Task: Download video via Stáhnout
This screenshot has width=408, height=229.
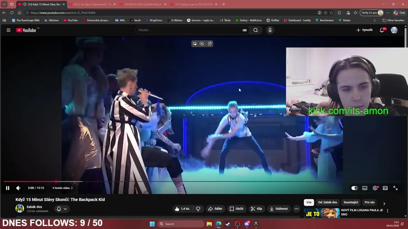Action: [x=279, y=209]
